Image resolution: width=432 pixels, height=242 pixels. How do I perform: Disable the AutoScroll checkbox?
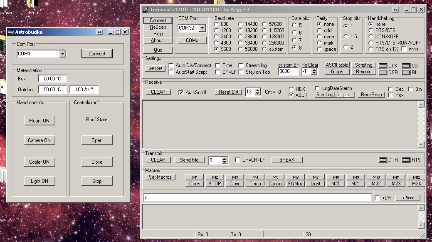[181, 92]
